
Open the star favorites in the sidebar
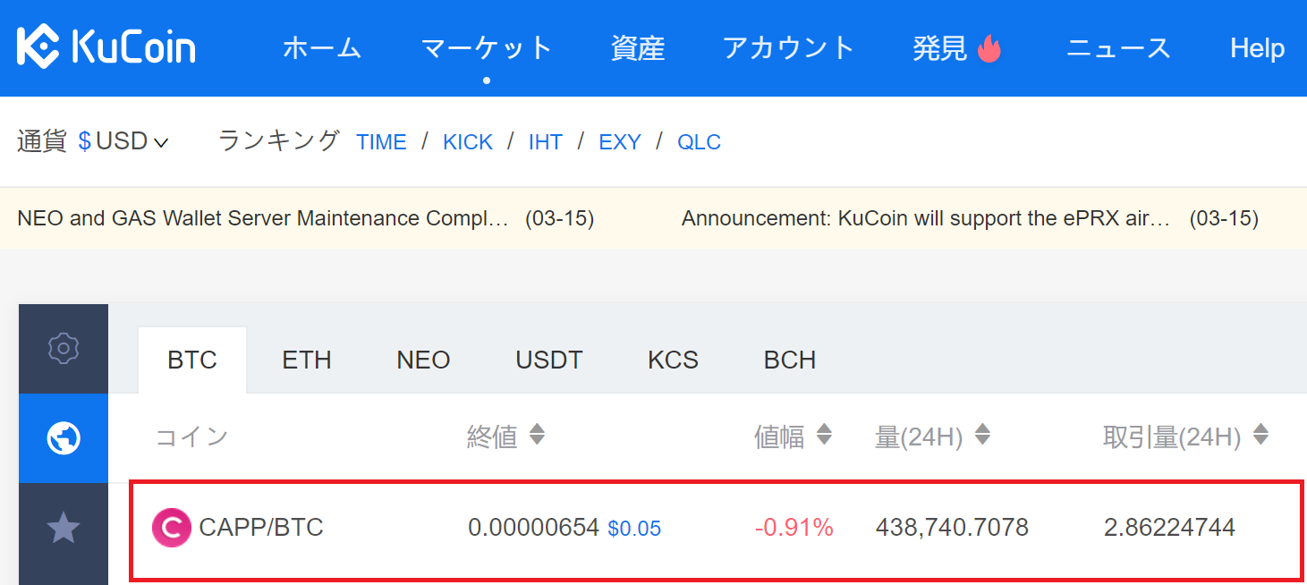point(64,529)
